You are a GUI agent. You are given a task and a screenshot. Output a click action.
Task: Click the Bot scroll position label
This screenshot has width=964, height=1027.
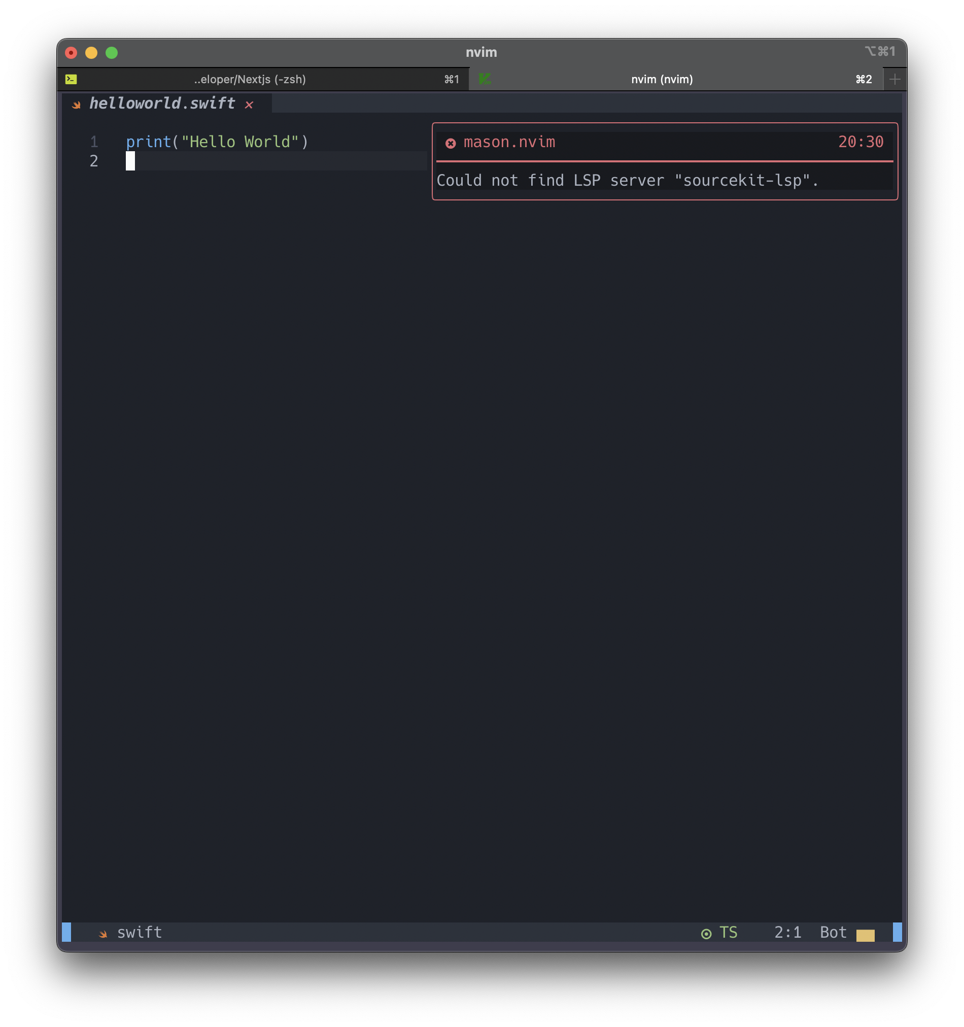click(833, 933)
